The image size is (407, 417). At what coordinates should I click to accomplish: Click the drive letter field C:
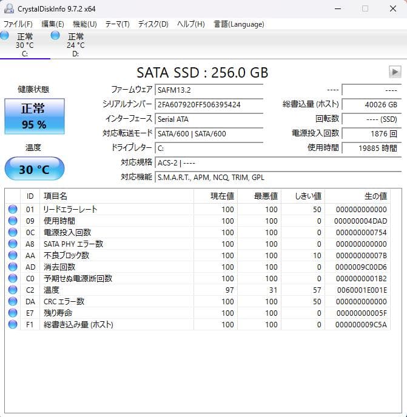tap(209, 148)
